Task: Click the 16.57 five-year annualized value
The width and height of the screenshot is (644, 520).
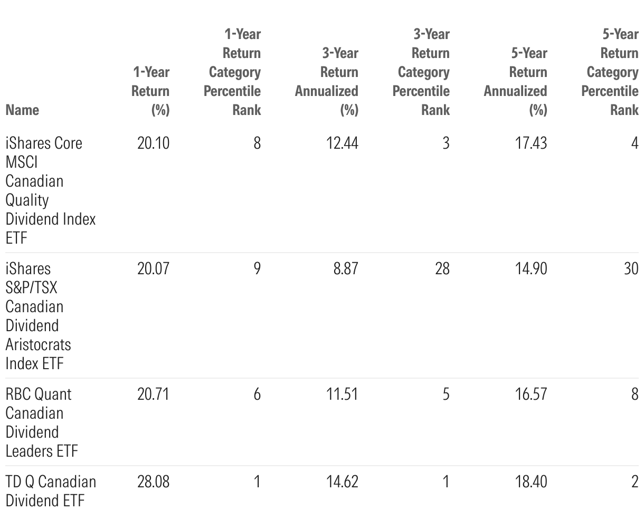Action: pos(531,394)
